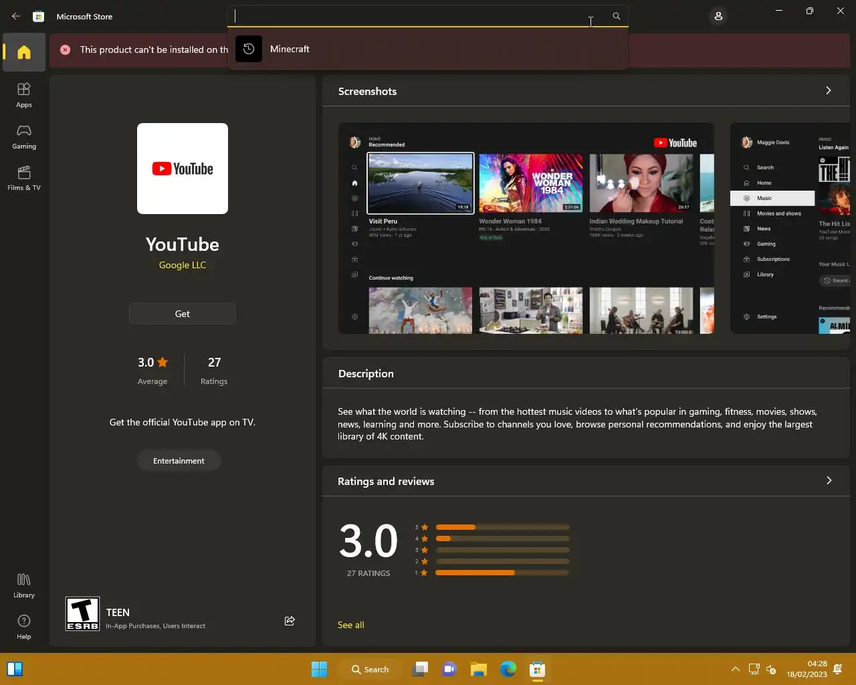Dismiss the install error red icon
The height and width of the screenshot is (685, 856).
(x=65, y=50)
